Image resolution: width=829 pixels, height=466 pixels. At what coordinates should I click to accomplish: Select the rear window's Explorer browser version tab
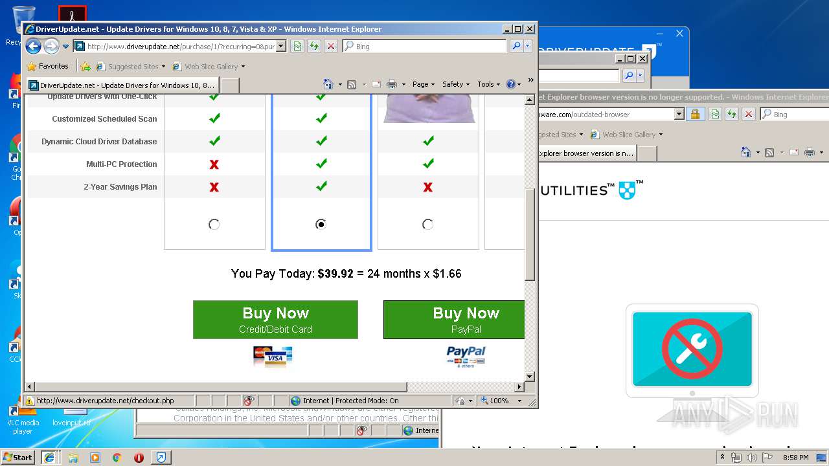[x=587, y=153]
